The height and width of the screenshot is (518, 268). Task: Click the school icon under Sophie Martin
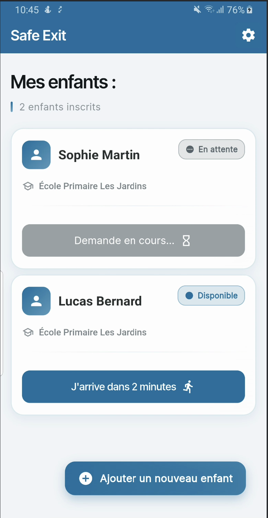pyautogui.click(x=28, y=186)
